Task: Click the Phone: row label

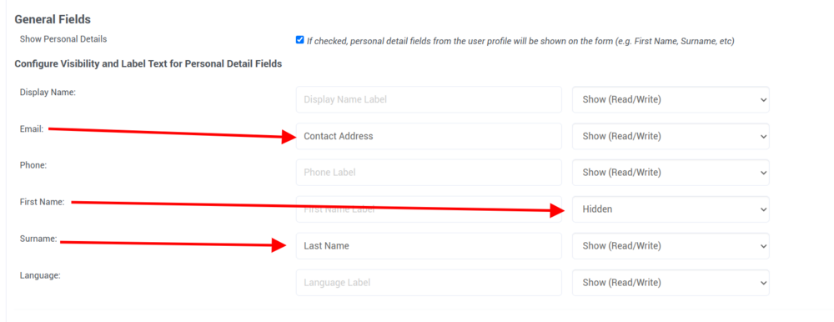Action: tap(33, 165)
